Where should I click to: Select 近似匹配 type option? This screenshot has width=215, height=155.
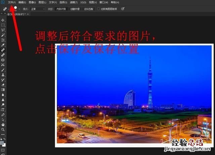click(89, 9)
